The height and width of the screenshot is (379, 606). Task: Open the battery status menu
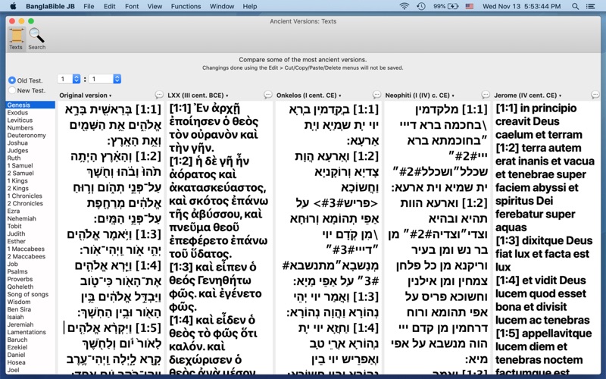pos(445,6)
